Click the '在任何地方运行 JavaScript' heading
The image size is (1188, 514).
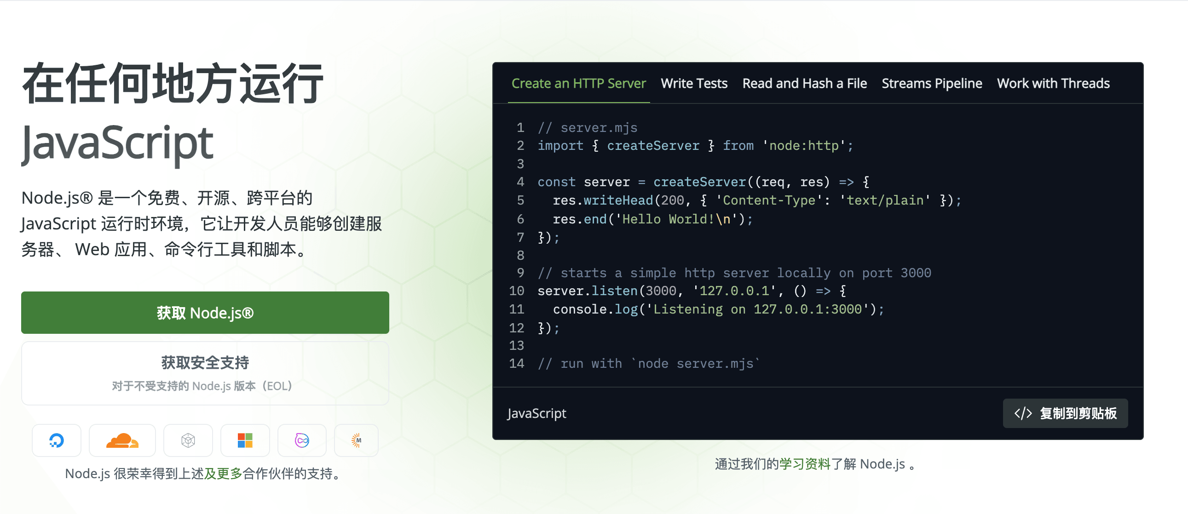[173, 114]
